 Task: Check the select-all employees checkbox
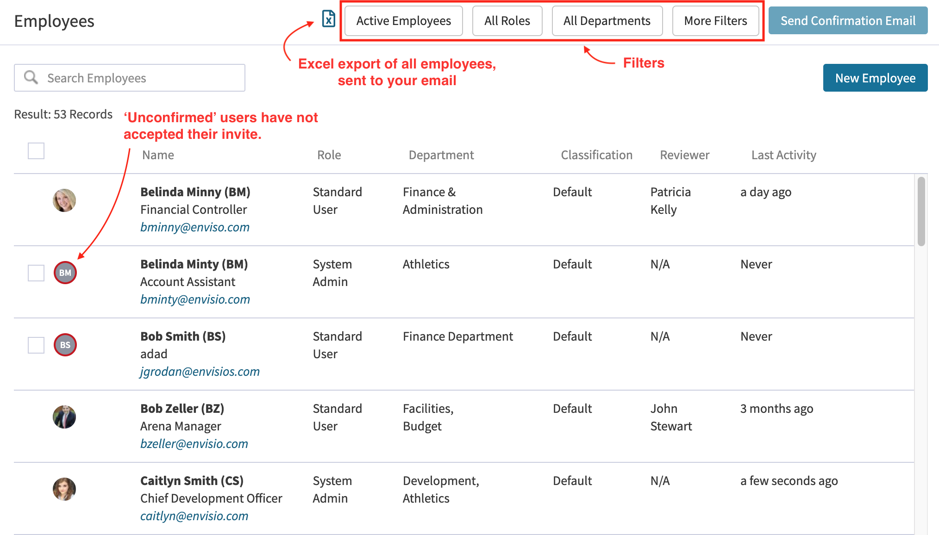pyautogui.click(x=36, y=151)
